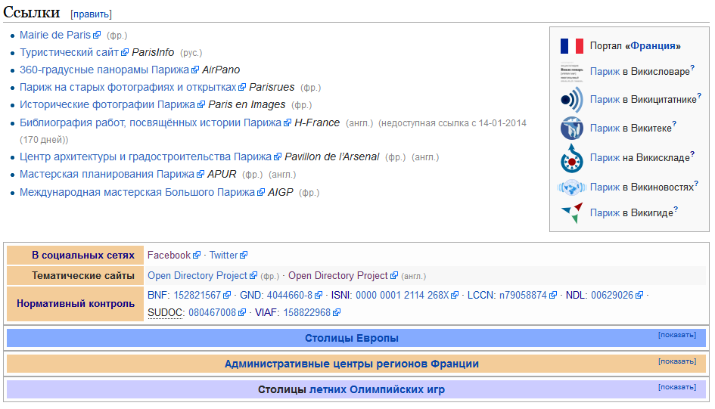The height and width of the screenshot is (409, 715).
Task: Open the first Open Directory Project link
Action: [x=197, y=276]
